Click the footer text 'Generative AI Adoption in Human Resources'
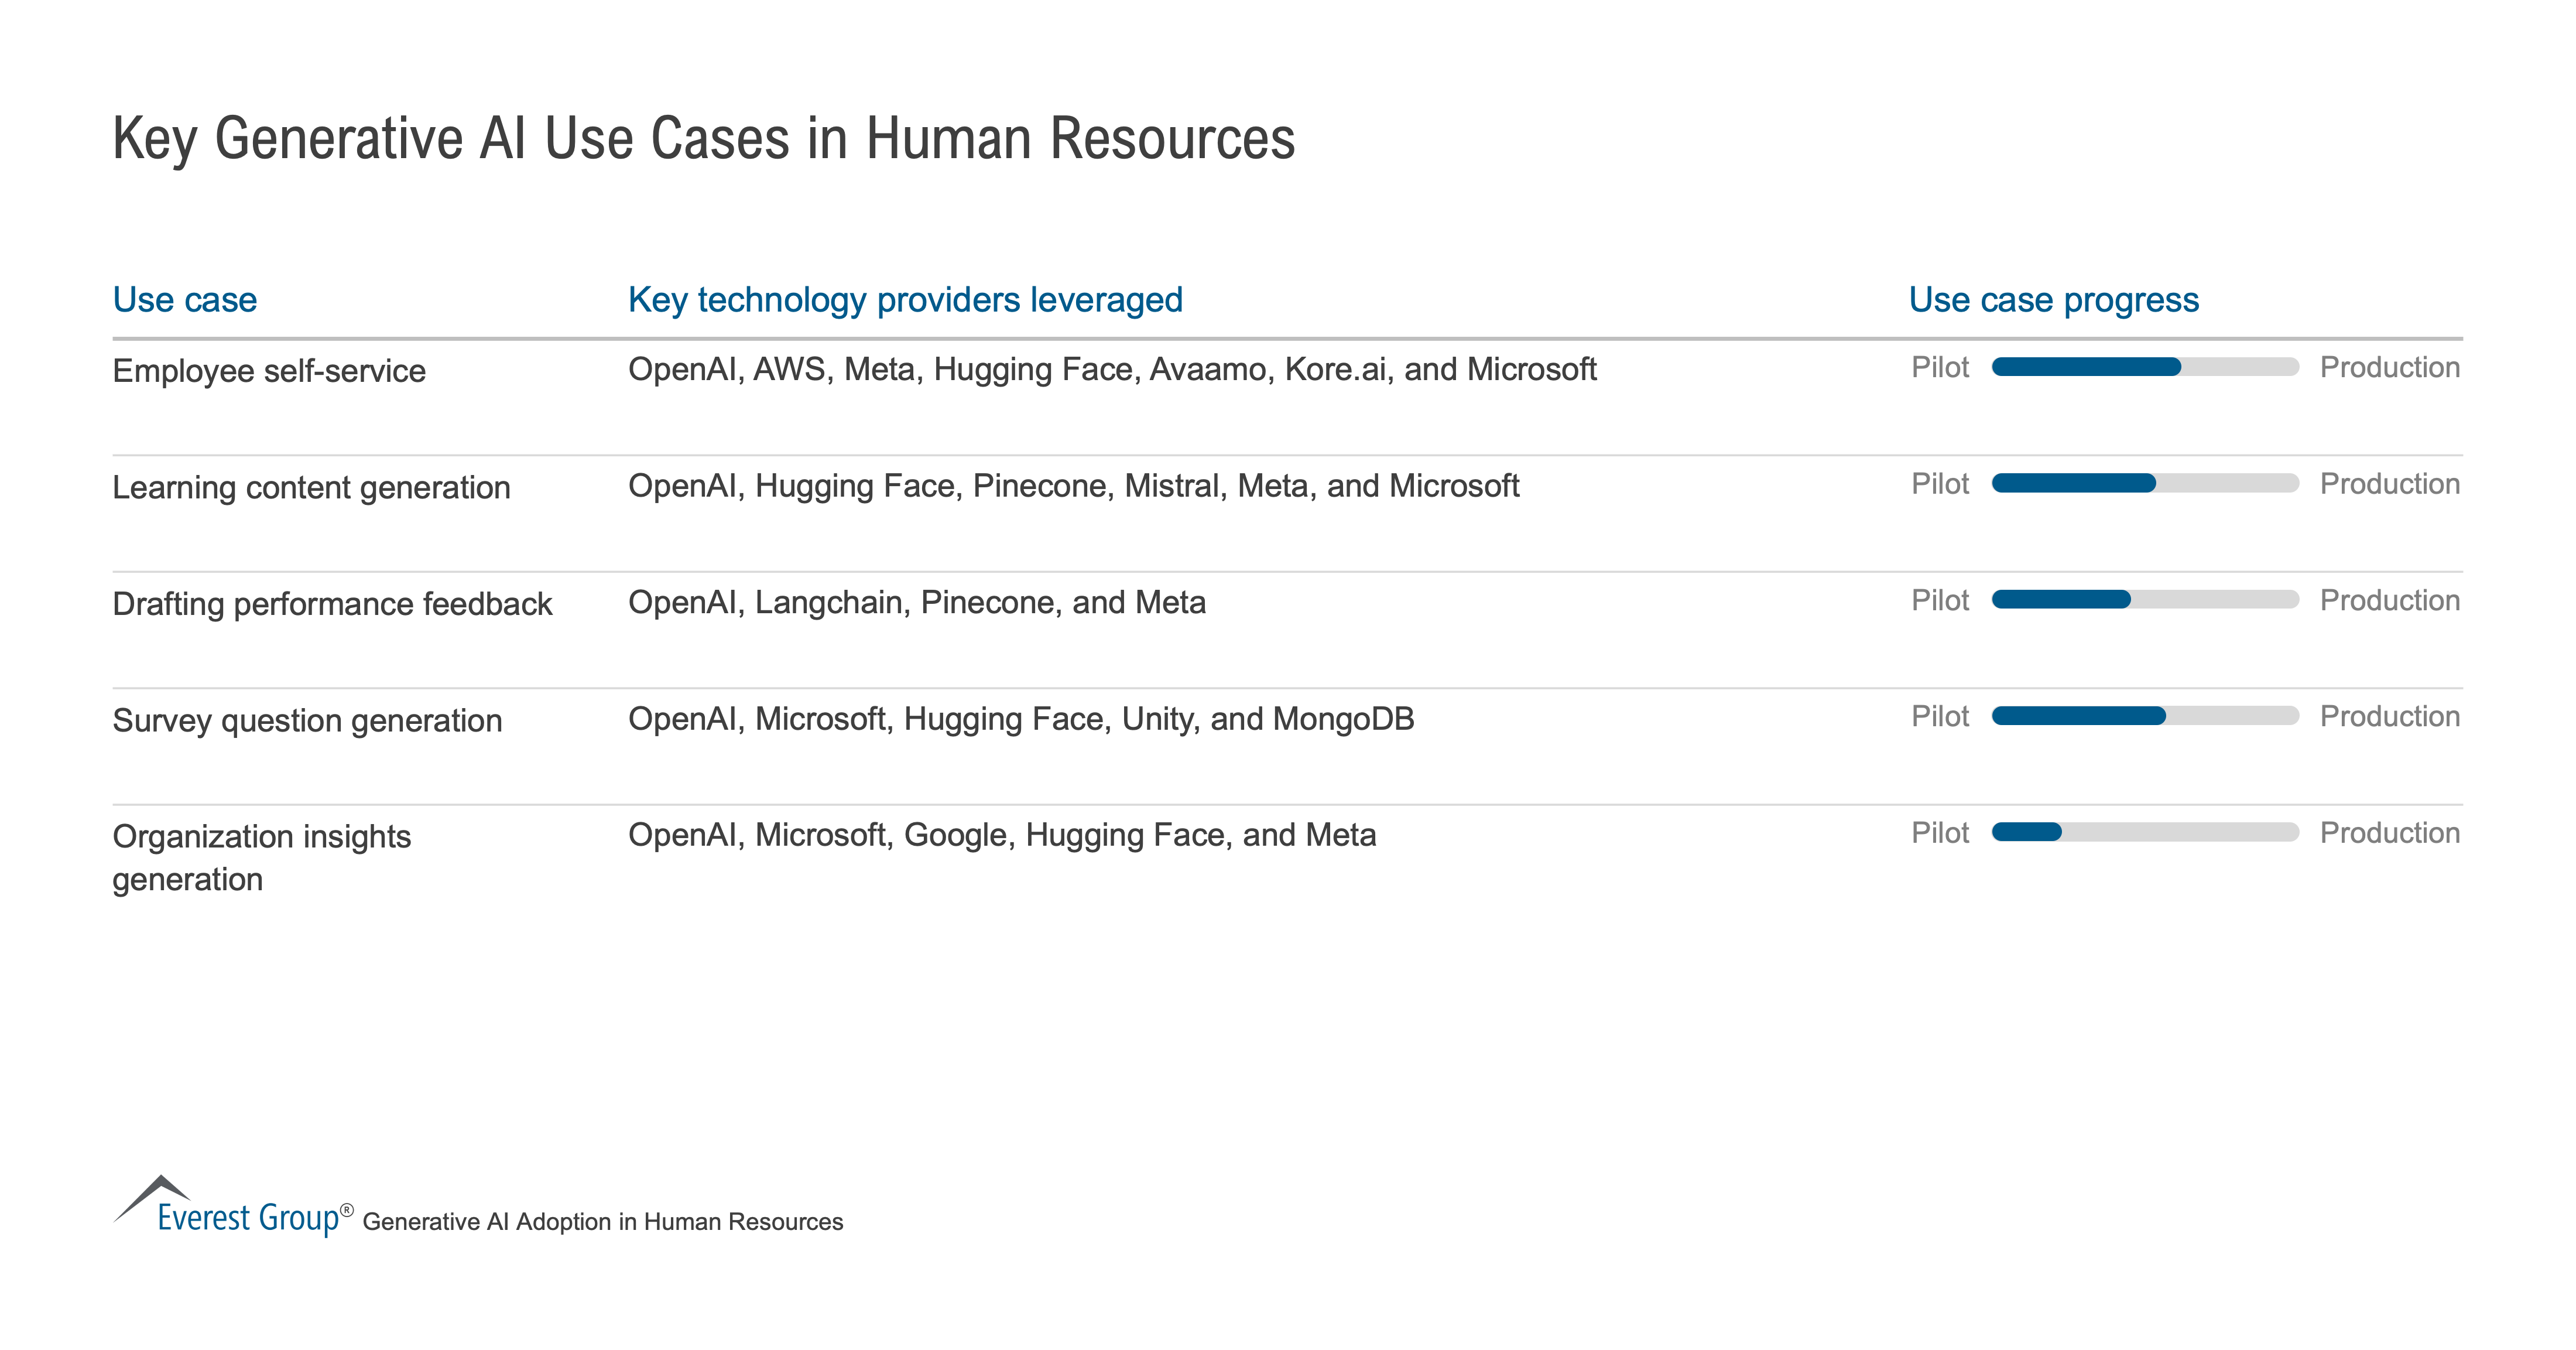 click(x=602, y=1222)
